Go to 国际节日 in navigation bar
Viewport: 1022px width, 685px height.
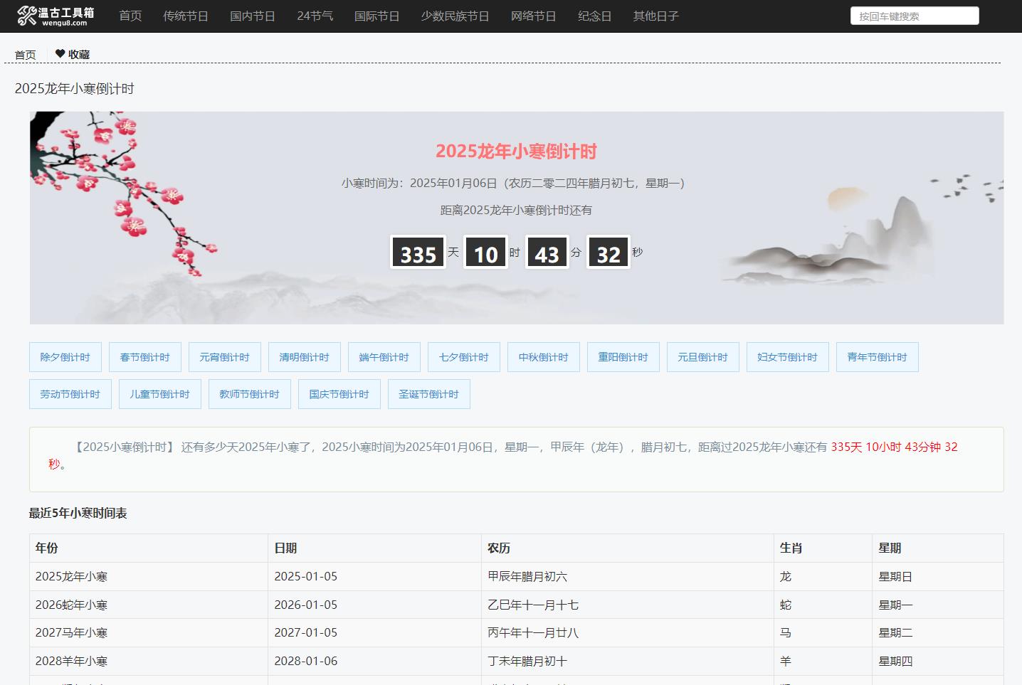click(x=376, y=16)
